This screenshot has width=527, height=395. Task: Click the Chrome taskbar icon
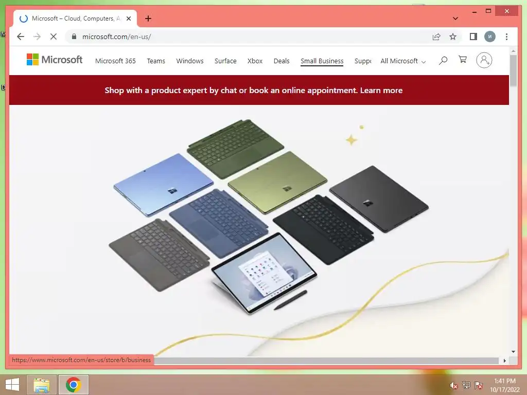[x=74, y=385]
